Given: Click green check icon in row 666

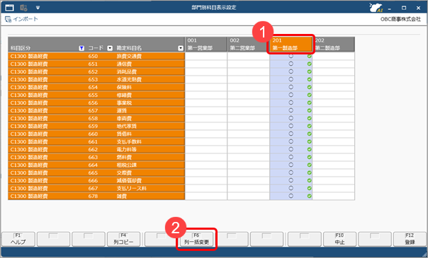Looking at the screenshot, I should pos(309,180).
